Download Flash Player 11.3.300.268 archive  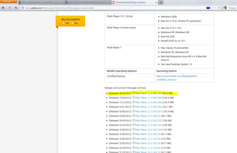[x=148, y=98]
